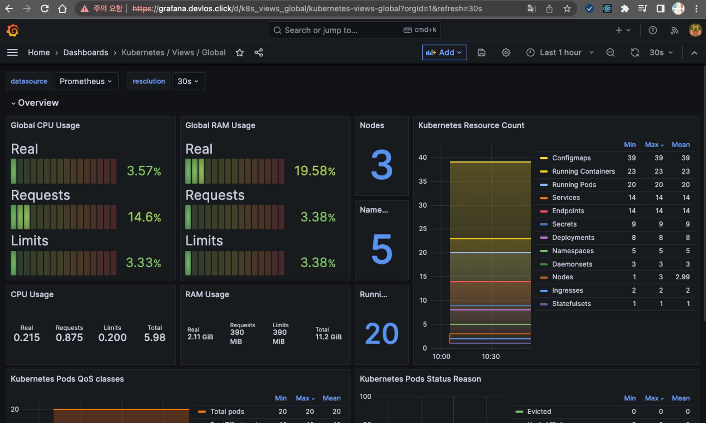Click the Add panel button
Screen dimensions: 706x423
444,53
